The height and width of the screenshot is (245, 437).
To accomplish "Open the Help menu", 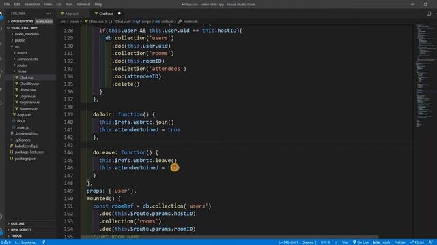I will [98, 5].
